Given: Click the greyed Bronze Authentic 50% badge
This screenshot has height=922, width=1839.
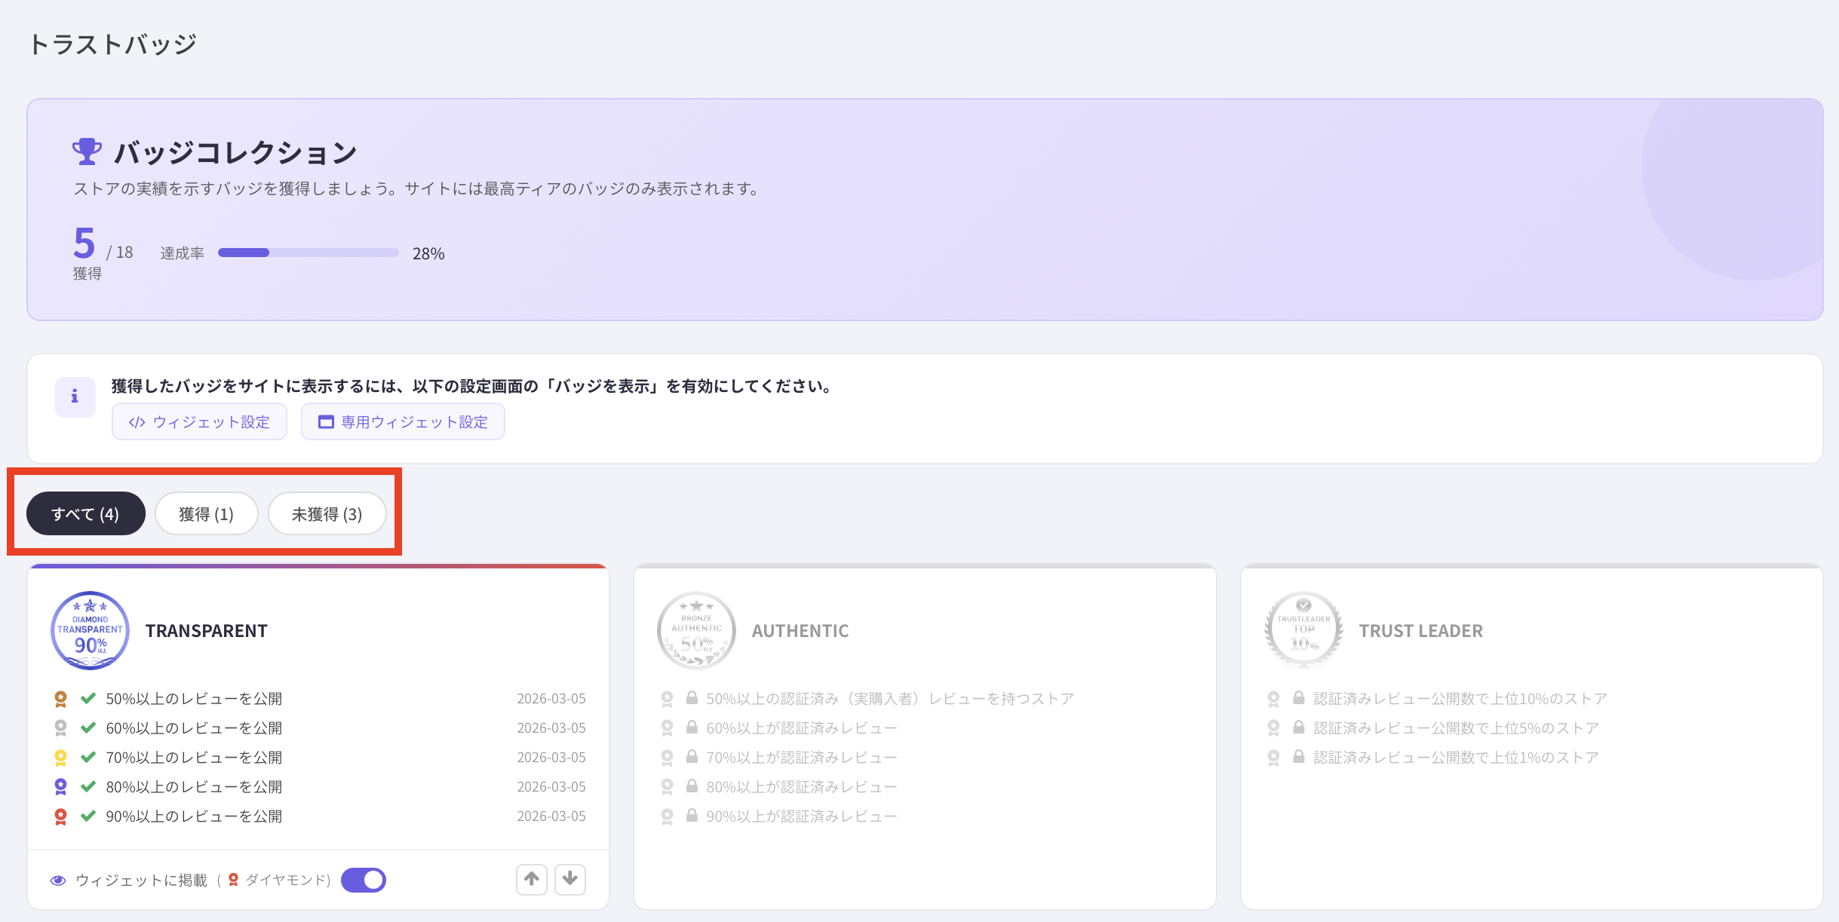Looking at the screenshot, I should click(696, 630).
